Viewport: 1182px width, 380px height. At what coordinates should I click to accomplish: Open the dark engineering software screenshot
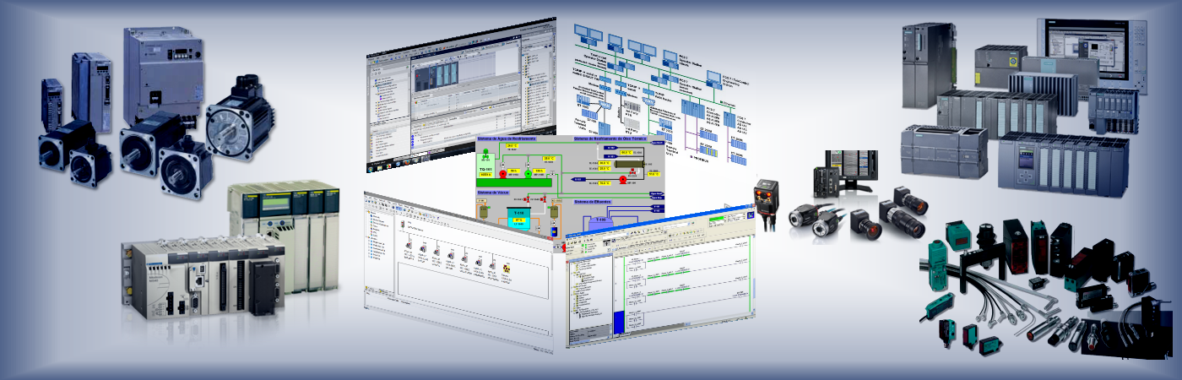click(462, 94)
